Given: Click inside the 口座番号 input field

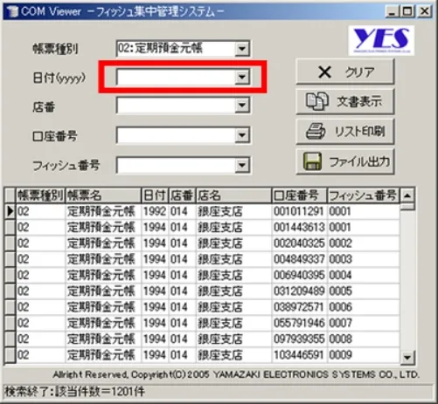Looking at the screenshot, I should [176, 135].
